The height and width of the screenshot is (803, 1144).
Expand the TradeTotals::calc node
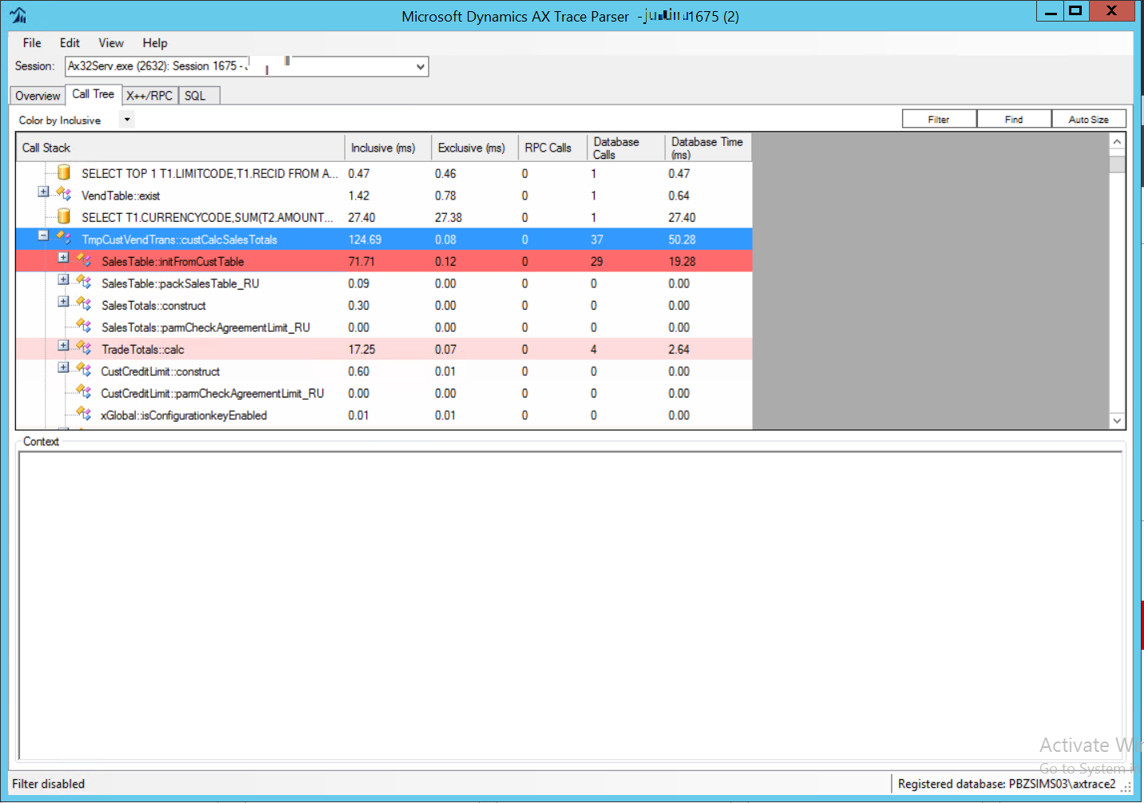click(63, 346)
